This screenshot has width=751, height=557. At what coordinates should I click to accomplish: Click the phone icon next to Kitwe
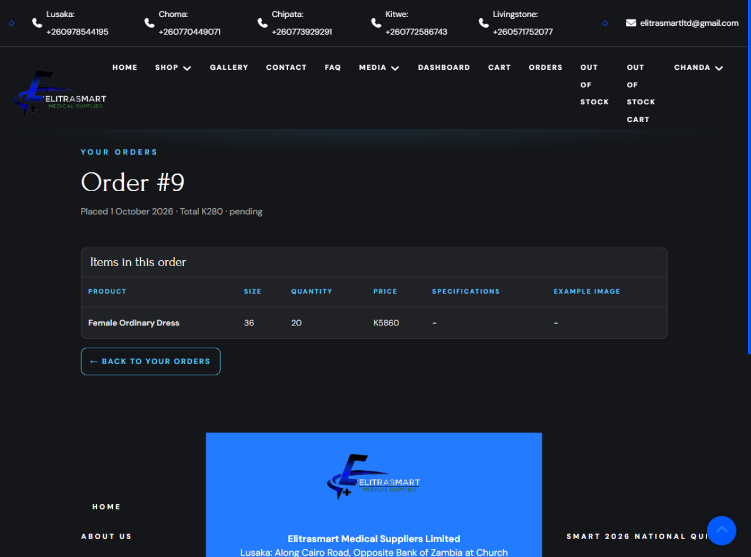[376, 23]
